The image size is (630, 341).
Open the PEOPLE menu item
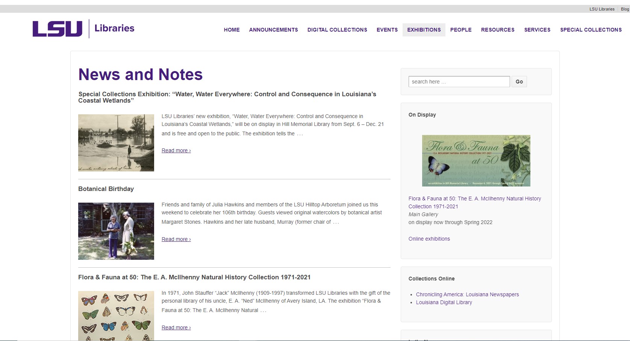(461, 30)
